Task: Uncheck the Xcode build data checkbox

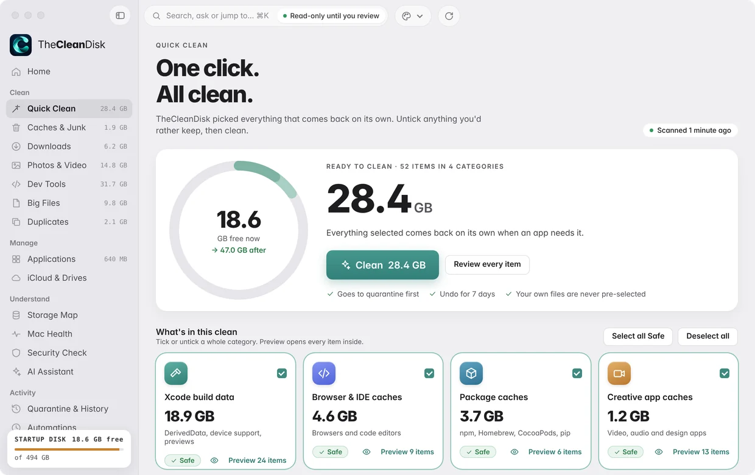Action: click(x=282, y=373)
